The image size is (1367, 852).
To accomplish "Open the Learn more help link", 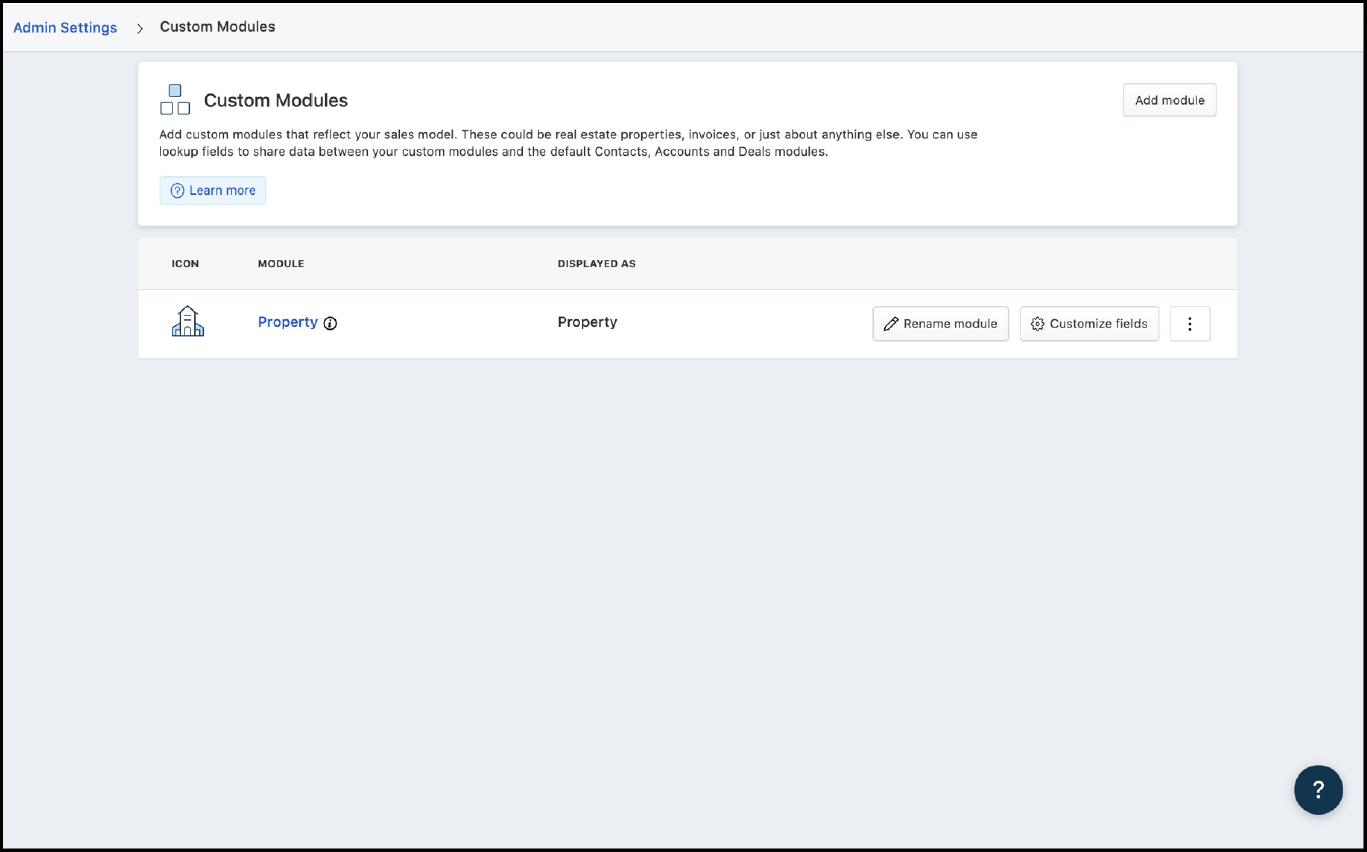I will 212,190.
